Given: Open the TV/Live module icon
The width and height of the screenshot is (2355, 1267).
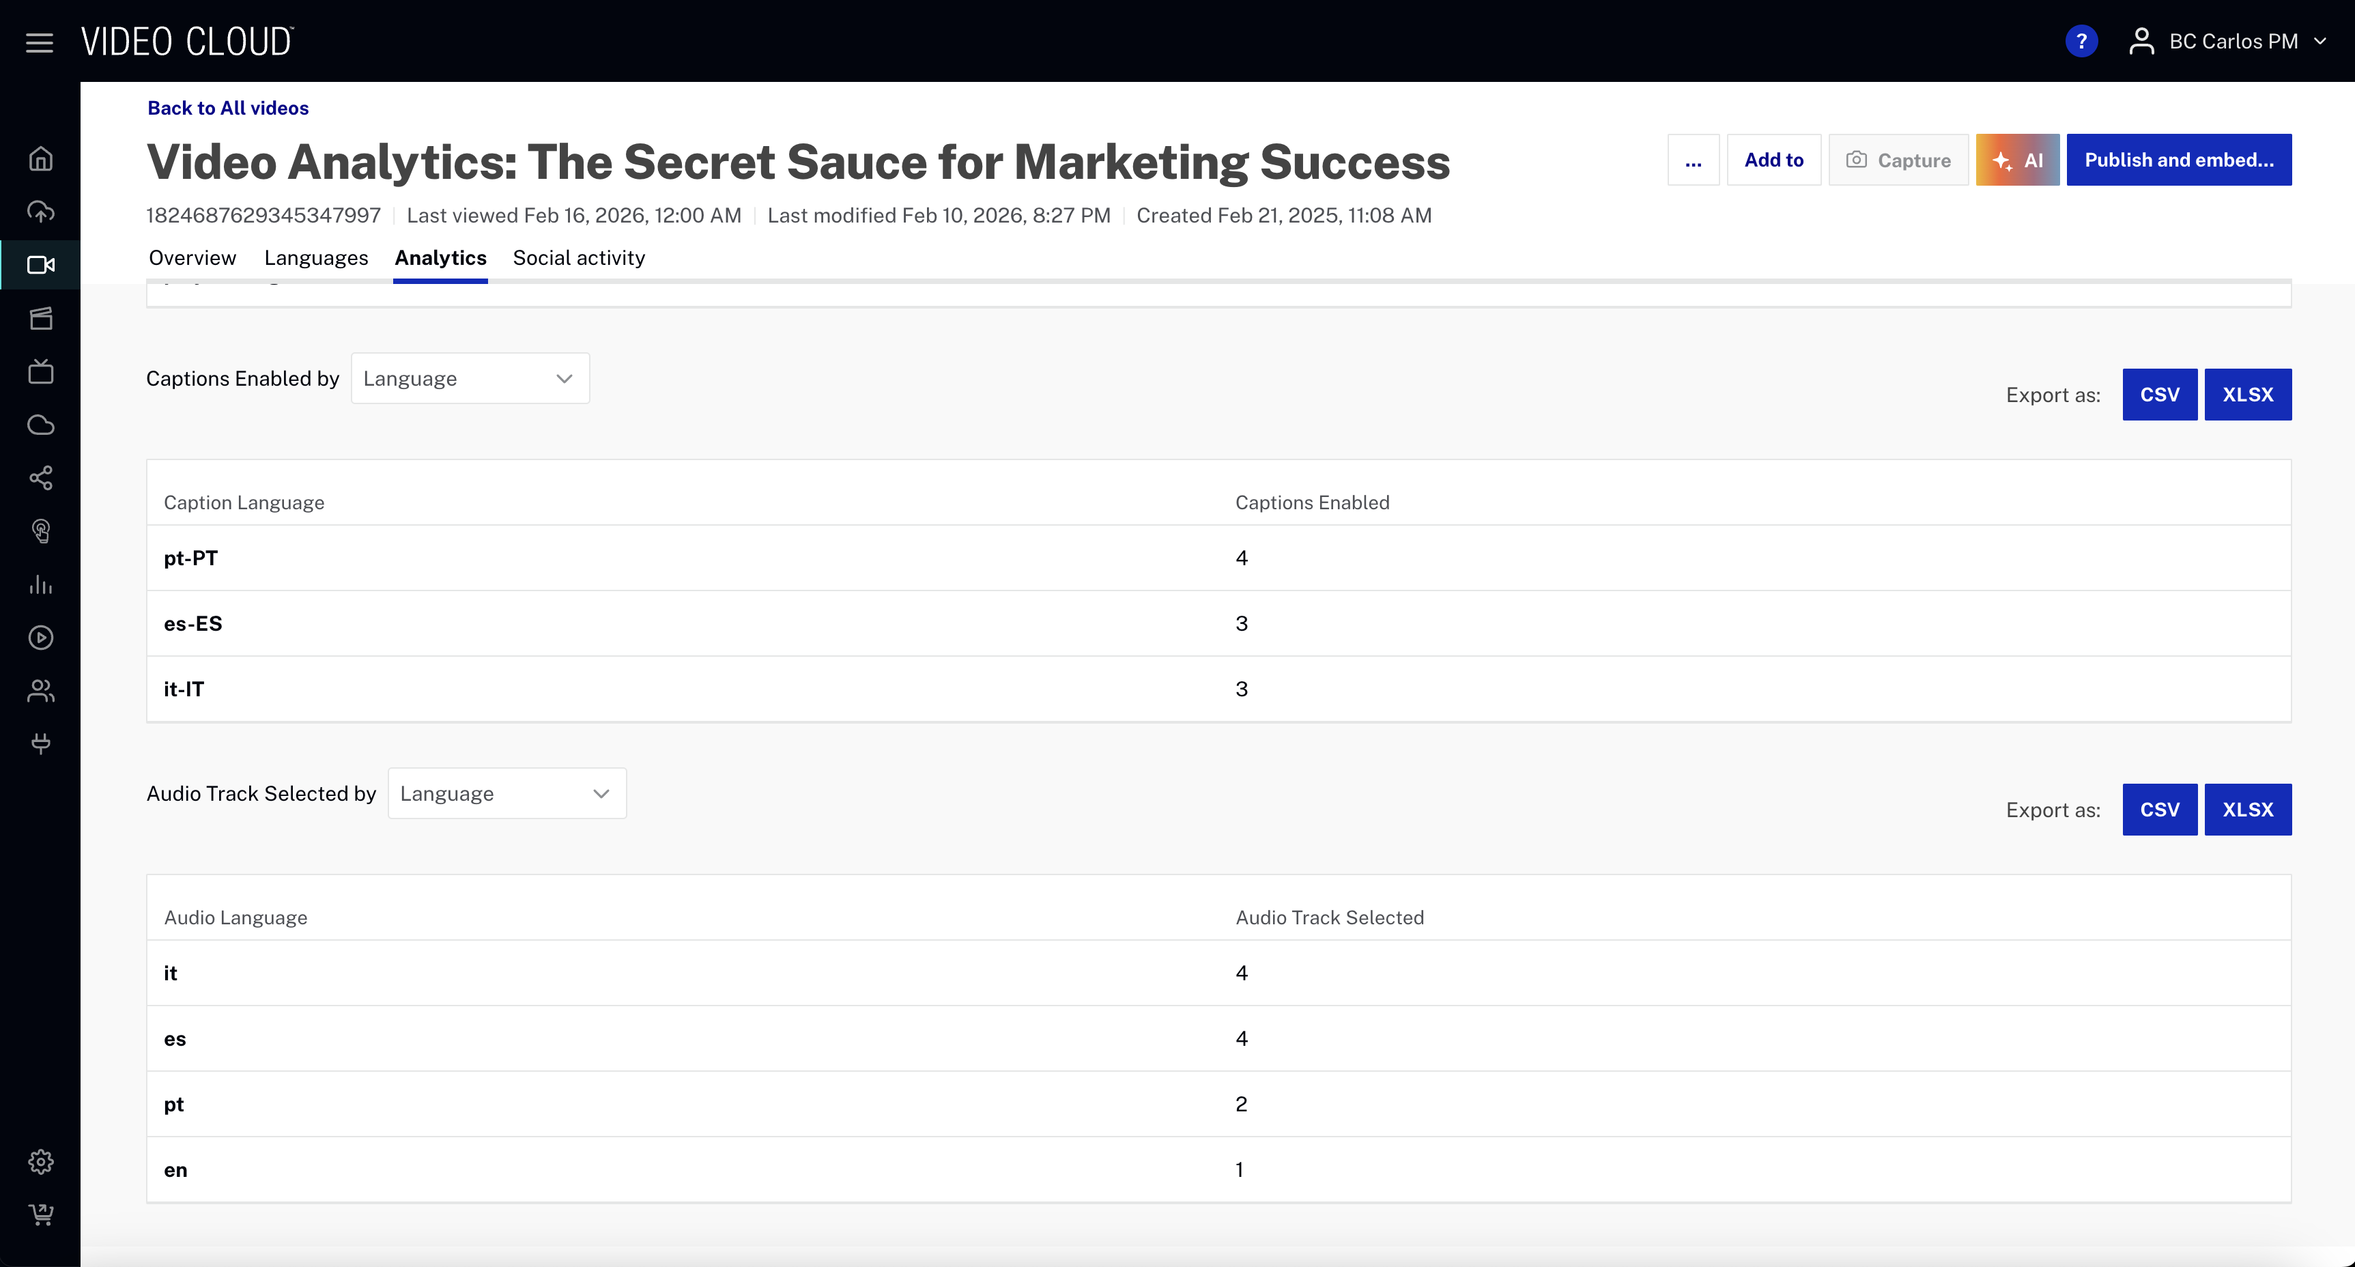Looking at the screenshot, I should tap(41, 372).
